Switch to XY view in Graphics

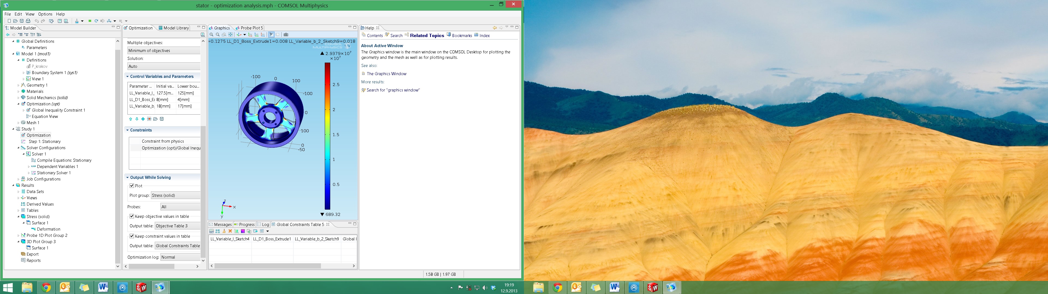(x=250, y=35)
